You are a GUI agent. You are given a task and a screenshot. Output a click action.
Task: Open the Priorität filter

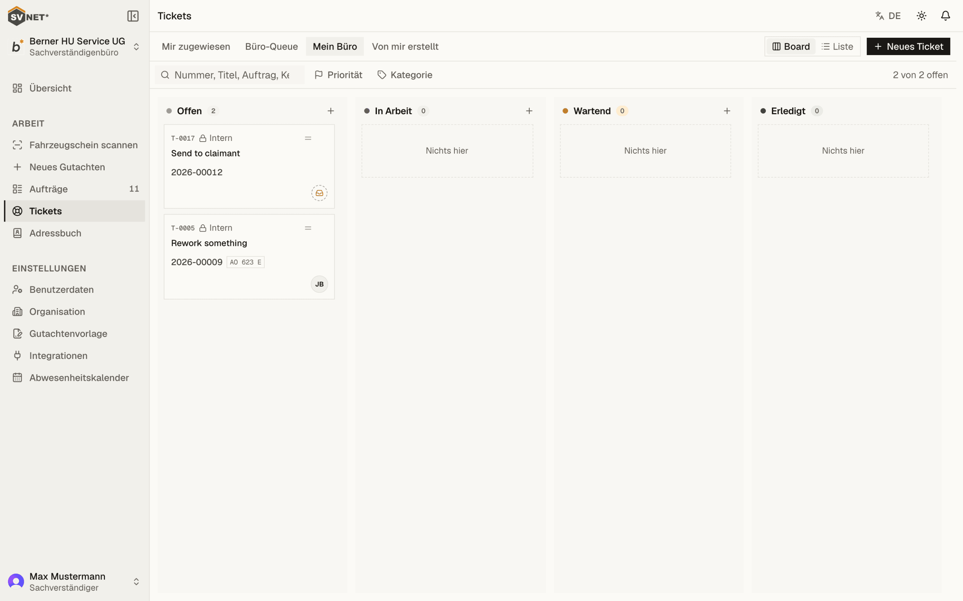(338, 75)
